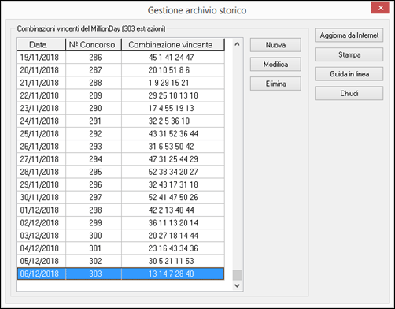The image size is (395, 309).
Task: Click the scrollbar up arrow
Action: (x=237, y=44)
